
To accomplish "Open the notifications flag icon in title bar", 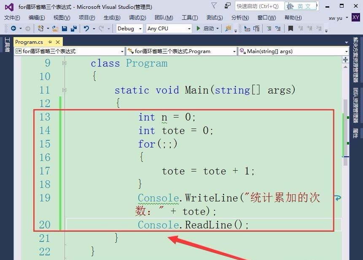I will click(x=214, y=5).
